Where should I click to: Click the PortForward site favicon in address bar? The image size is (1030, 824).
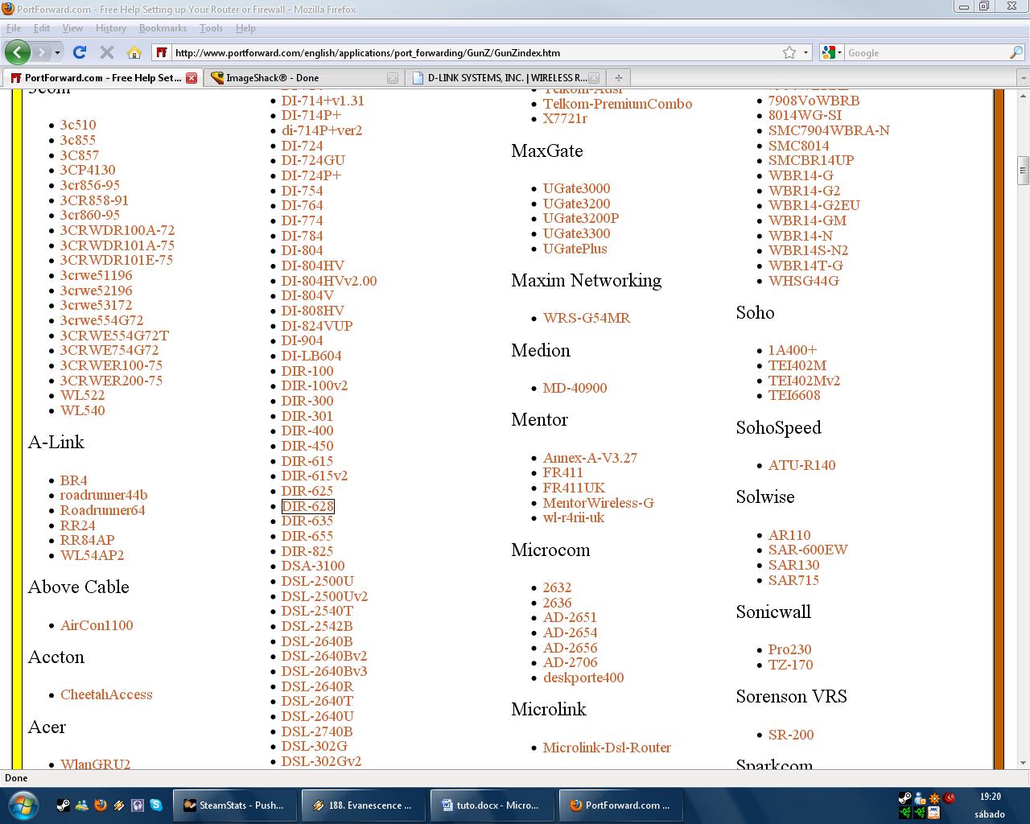click(162, 52)
